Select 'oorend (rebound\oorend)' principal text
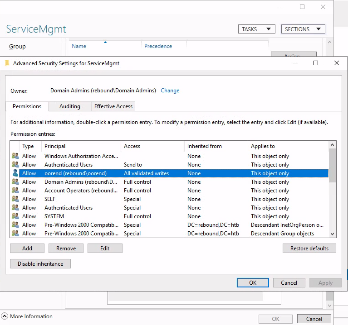This screenshot has height=325, width=348. [x=75, y=173]
